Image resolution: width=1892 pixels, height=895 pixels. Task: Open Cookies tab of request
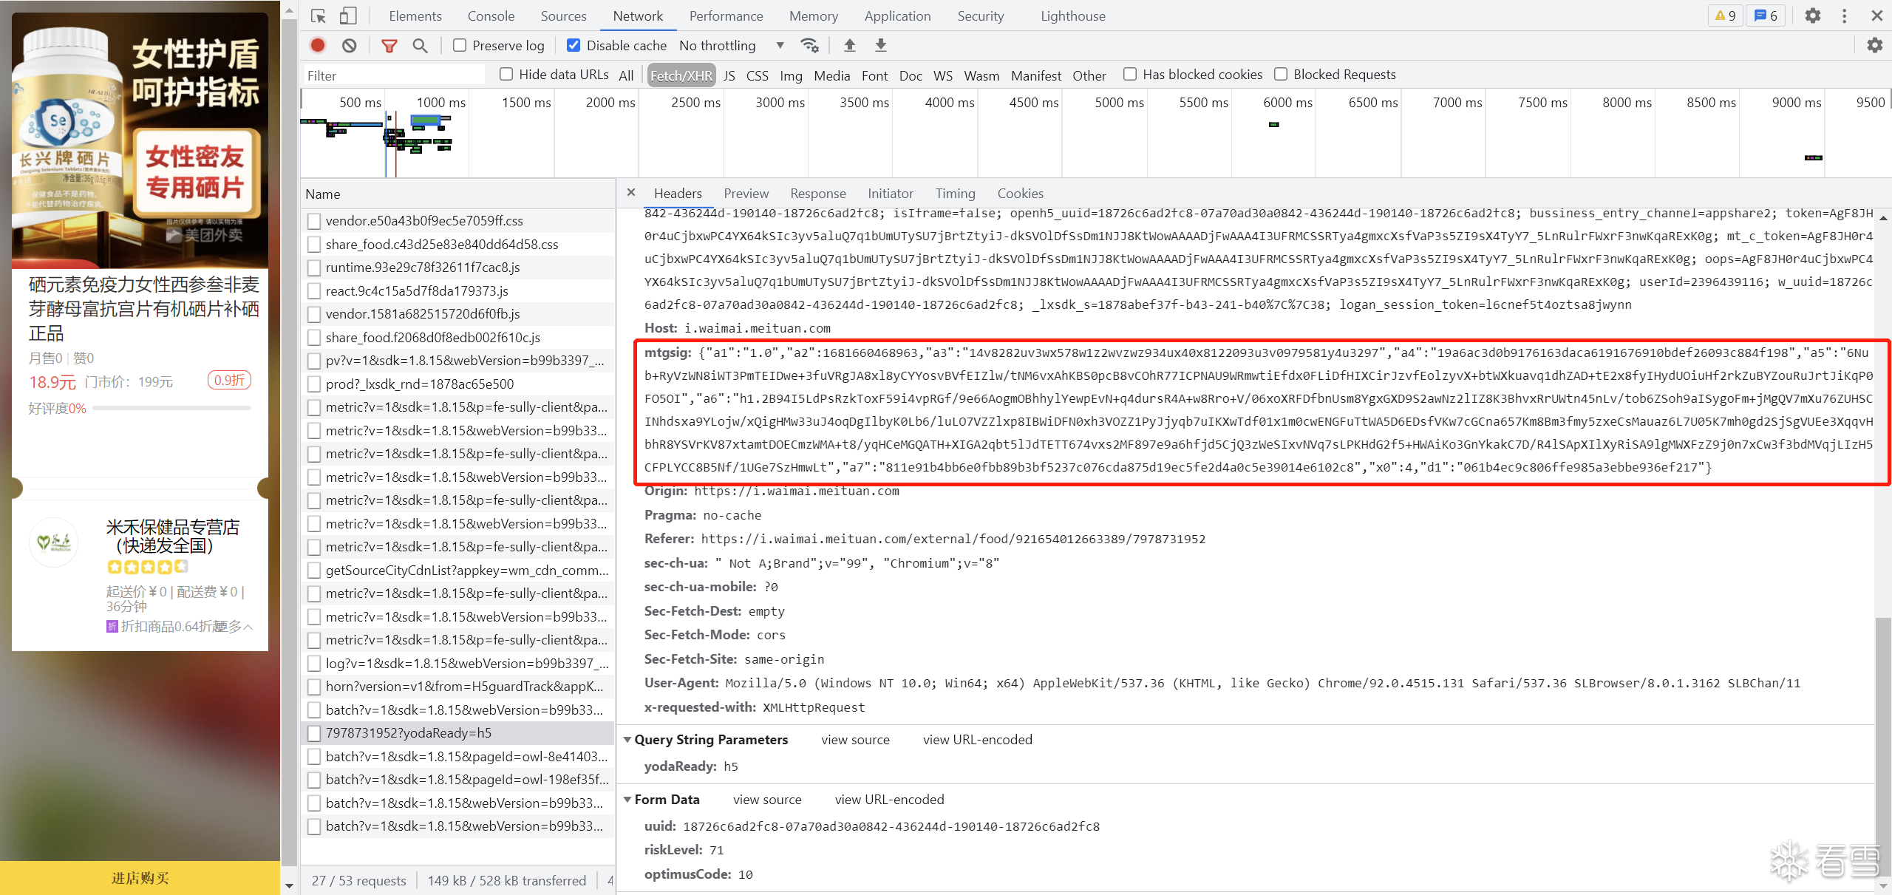click(1020, 193)
